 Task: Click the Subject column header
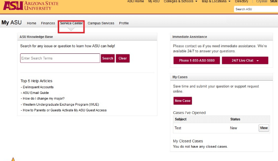pos(181,119)
